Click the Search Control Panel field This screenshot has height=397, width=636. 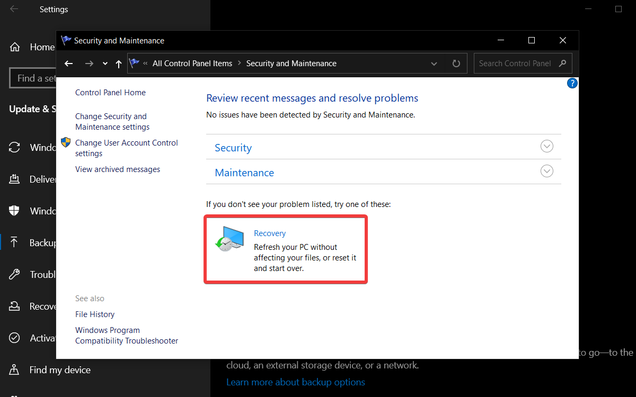click(523, 64)
